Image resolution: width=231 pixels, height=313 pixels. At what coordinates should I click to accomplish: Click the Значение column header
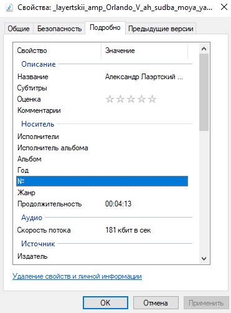point(144,51)
